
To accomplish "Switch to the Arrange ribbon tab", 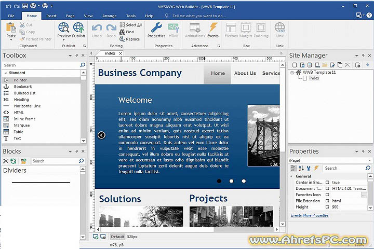I will click(109, 16).
